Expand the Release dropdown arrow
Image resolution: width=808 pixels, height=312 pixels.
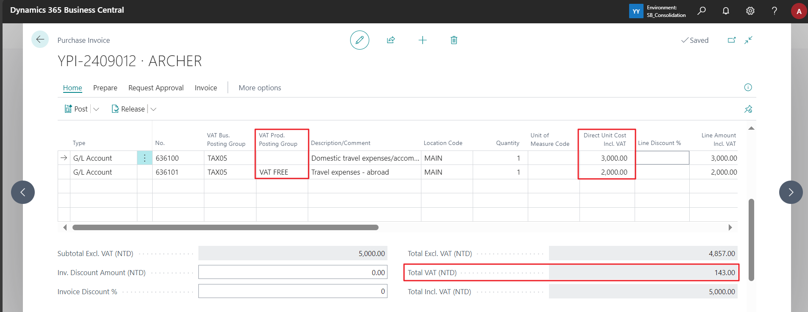point(153,109)
